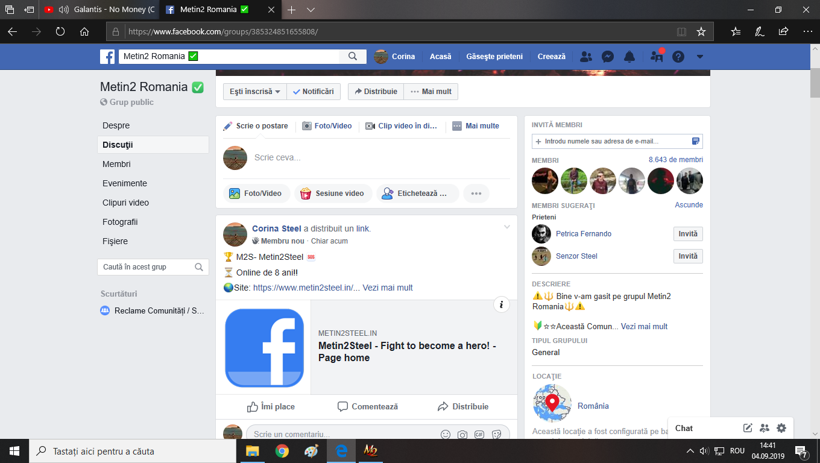Open Friend requests icon in header
The width and height of the screenshot is (820, 463).
(585, 57)
